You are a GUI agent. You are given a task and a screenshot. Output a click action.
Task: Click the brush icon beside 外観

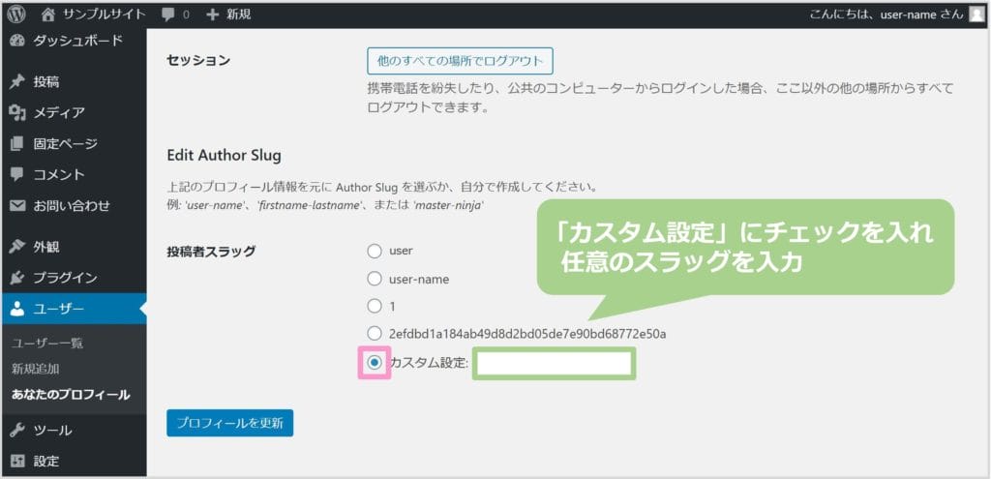coord(16,246)
